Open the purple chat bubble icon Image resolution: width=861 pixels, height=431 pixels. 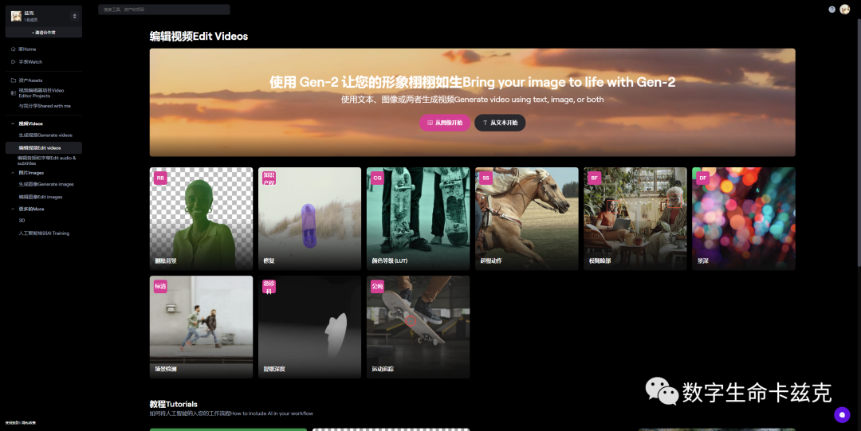pyautogui.click(x=842, y=414)
